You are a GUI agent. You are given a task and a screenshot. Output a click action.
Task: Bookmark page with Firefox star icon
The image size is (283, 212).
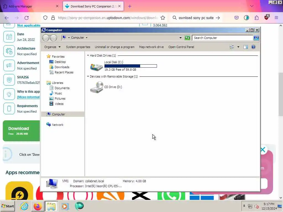[163, 18]
